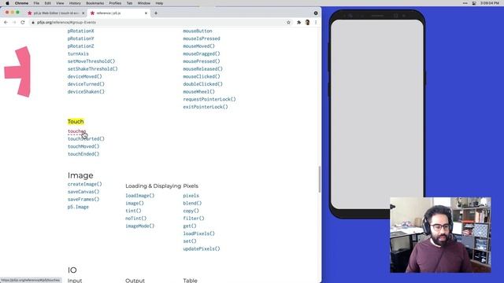This screenshot has width=504, height=283.
Task: Open the p5.Image link
Action: (78, 207)
